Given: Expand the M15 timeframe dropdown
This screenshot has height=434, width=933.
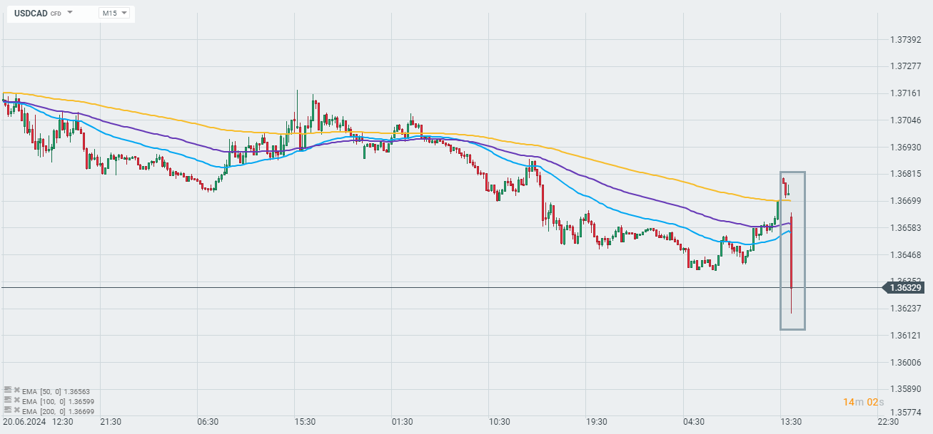Looking at the screenshot, I should (114, 13).
